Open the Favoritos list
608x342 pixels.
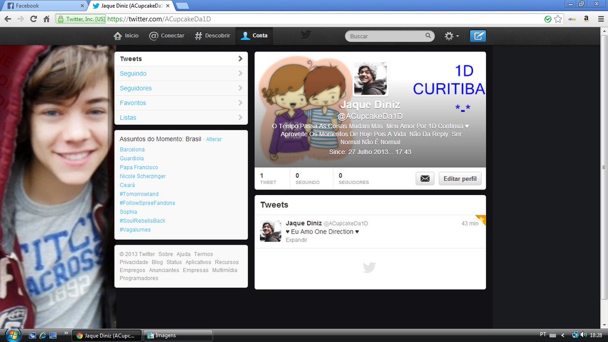(181, 103)
